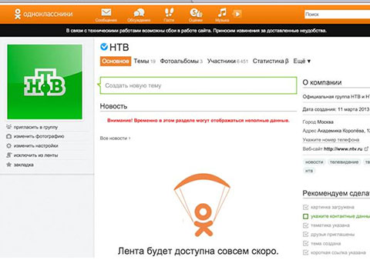Screen dimensions: 370x277
Task: Click the Дата создания: 11 марта 2013 text
Action: [x=336, y=109]
